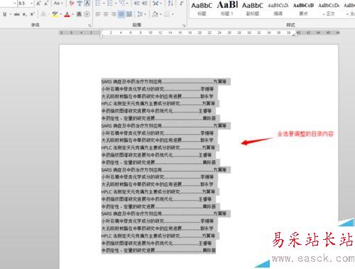355x269 pixels.
Task: Apply the 标题 1 style
Action: click(x=227, y=9)
